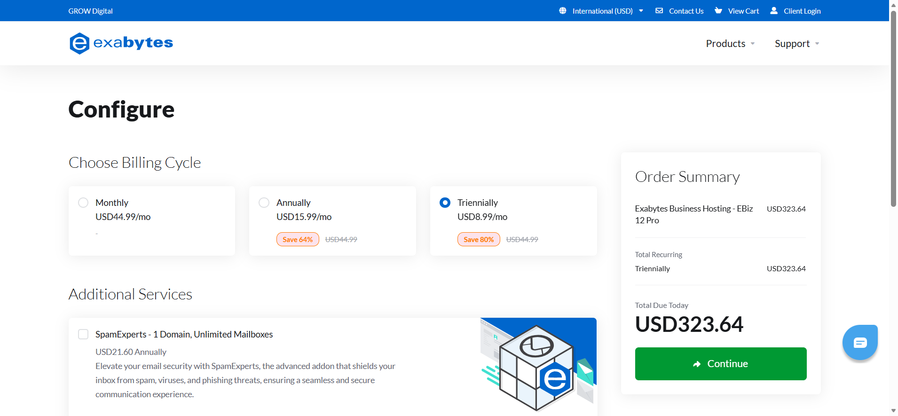Image resolution: width=898 pixels, height=416 pixels.
Task: Open the live chat bubble
Action: (x=860, y=343)
